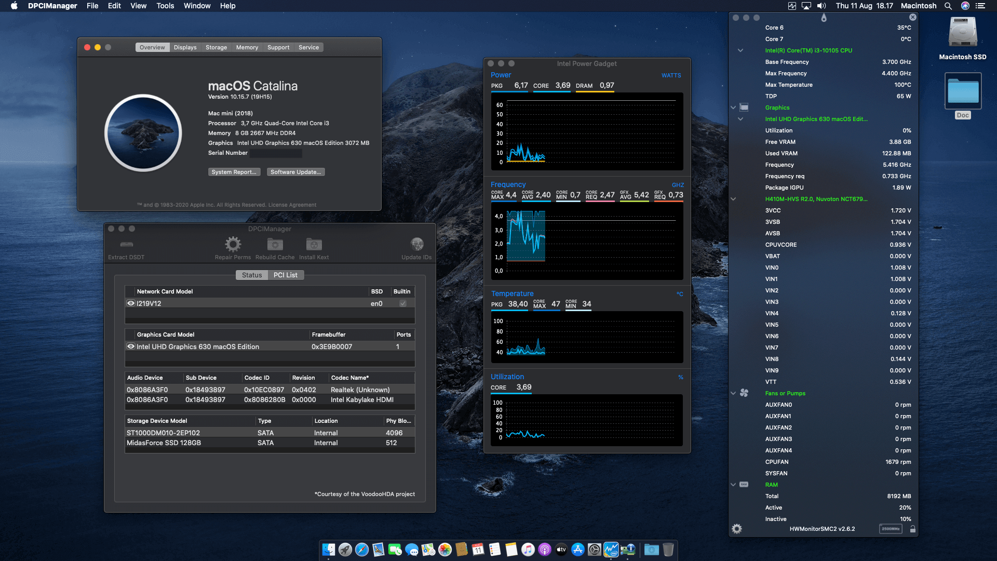Toggle the eye icon for Intel UHD Graphics 630
997x561 pixels.
pos(131,346)
